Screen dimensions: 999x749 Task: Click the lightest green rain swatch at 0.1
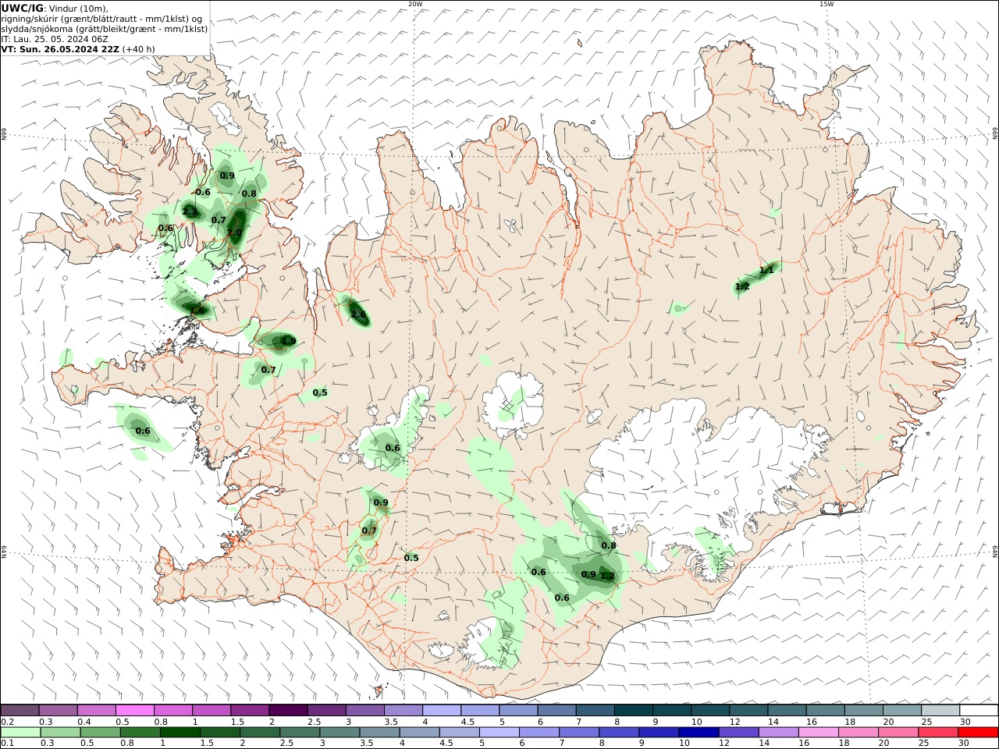(20, 733)
